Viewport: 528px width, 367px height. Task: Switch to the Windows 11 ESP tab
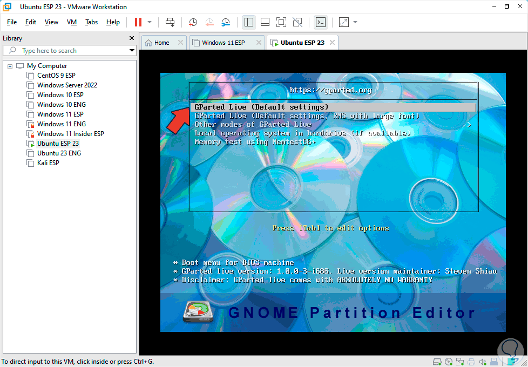tap(224, 43)
